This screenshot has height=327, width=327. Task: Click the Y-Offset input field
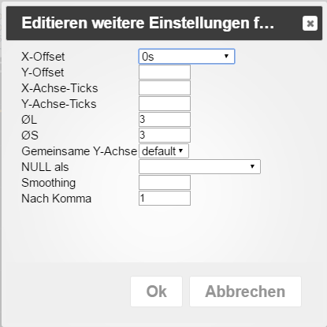pyautogui.click(x=165, y=72)
